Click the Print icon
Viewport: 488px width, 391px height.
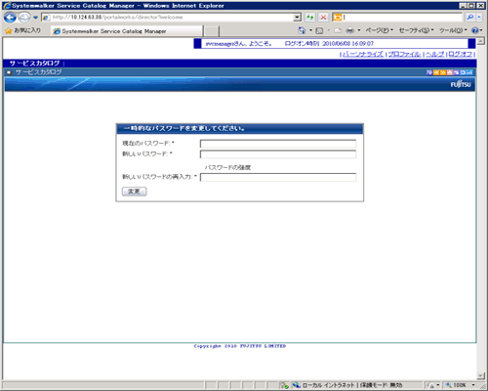[x=350, y=30]
